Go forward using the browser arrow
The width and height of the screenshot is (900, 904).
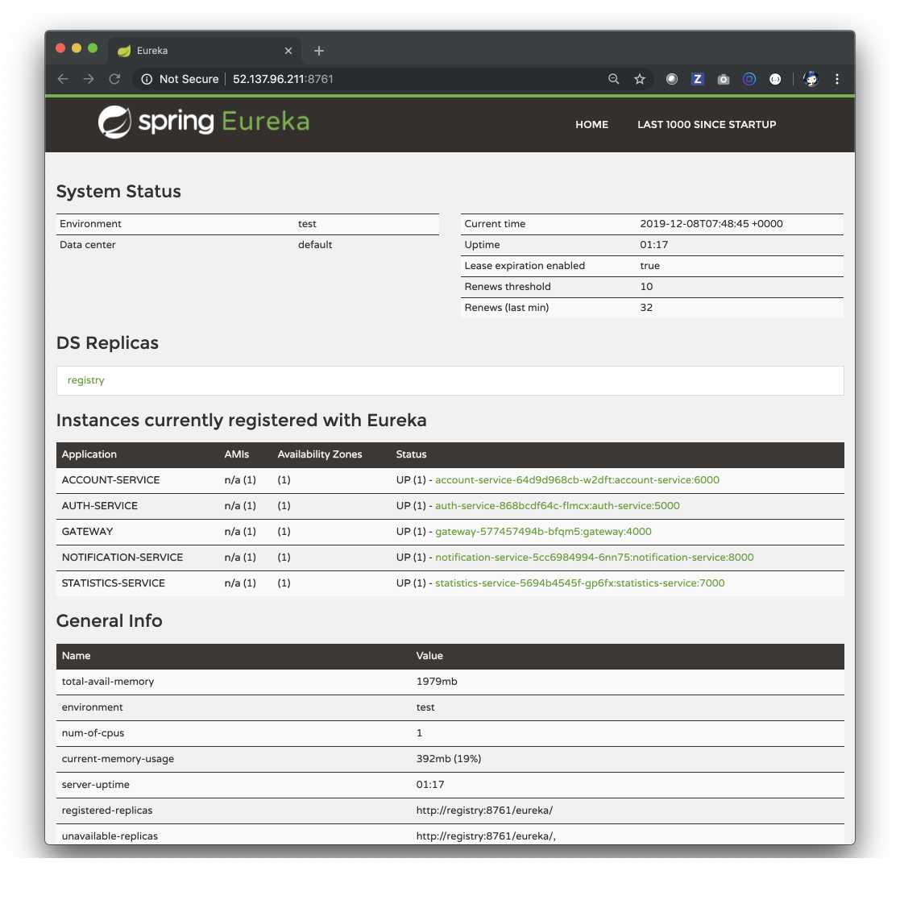[88, 79]
